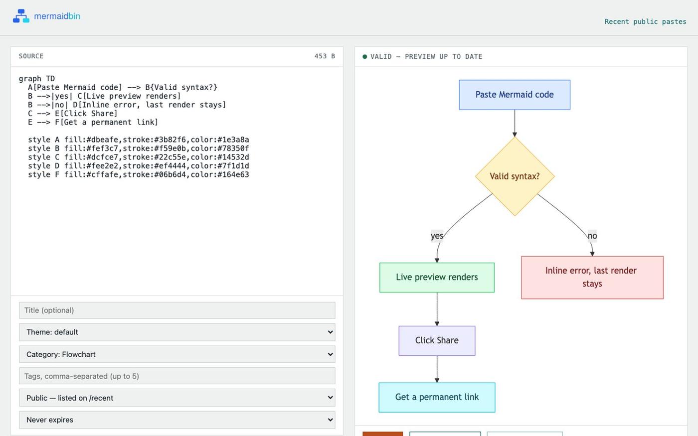Click the yes edge label
This screenshot has width=698, height=436.
click(x=437, y=236)
